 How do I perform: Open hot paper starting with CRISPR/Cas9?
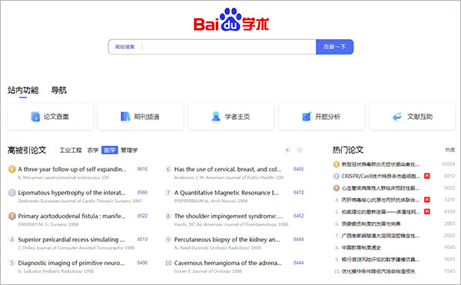pos(381,176)
